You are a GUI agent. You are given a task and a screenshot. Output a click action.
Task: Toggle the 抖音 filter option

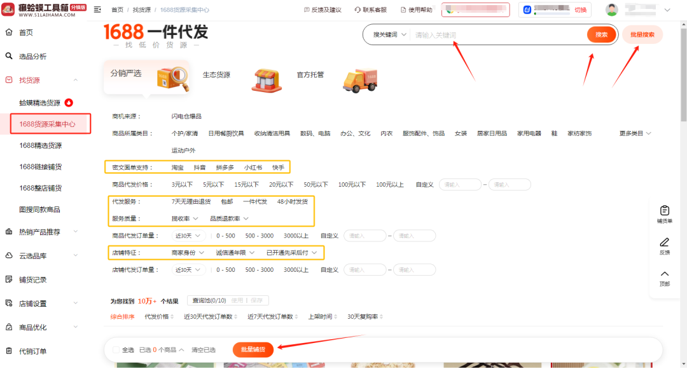click(200, 168)
